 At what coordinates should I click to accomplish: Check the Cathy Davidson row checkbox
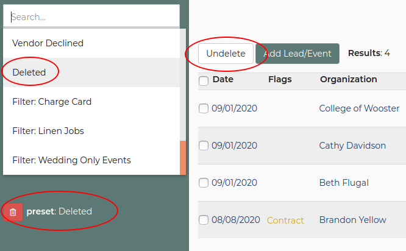click(204, 146)
